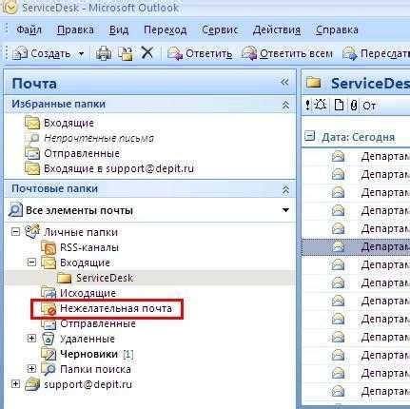
Task: Minimize navigation pane with double chevron
Action: click(x=284, y=83)
